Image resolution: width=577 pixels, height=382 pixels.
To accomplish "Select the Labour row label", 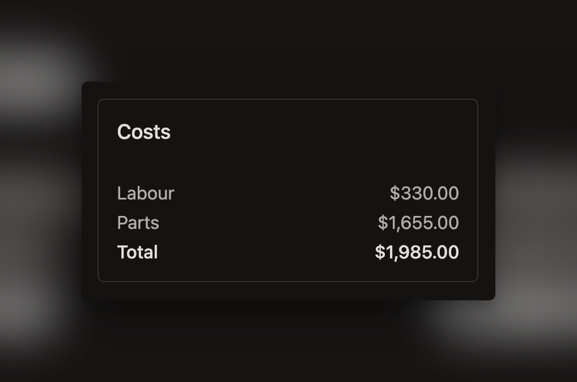I will coord(145,193).
